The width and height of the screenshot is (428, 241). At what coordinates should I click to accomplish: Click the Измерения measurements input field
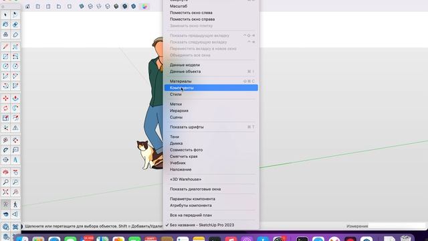397,226
